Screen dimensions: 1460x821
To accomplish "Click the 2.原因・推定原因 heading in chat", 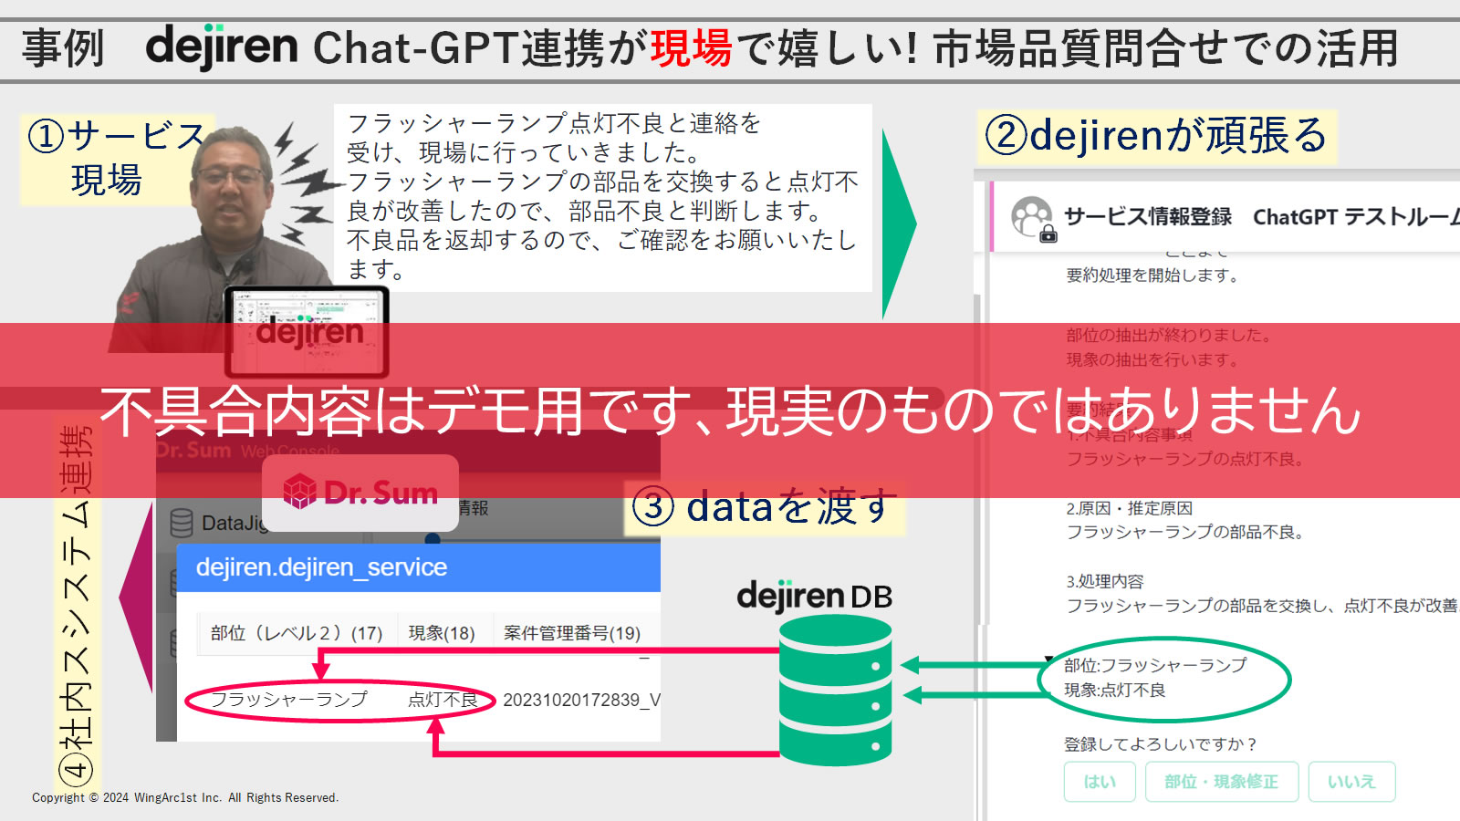I will pyautogui.click(x=1130, y=508).
